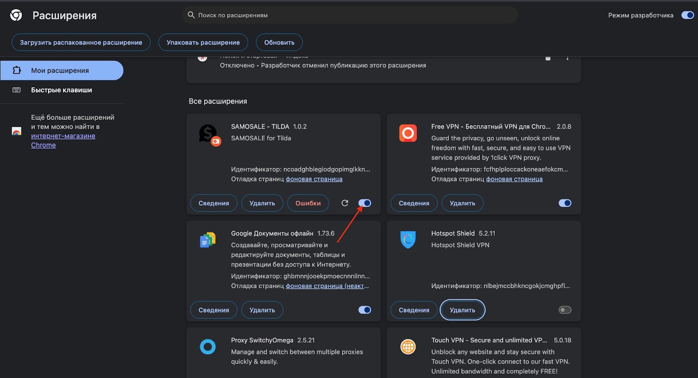Click the Hotspot Shield VPN description
The width and height of the screenshot is (698, 378).
460,245
